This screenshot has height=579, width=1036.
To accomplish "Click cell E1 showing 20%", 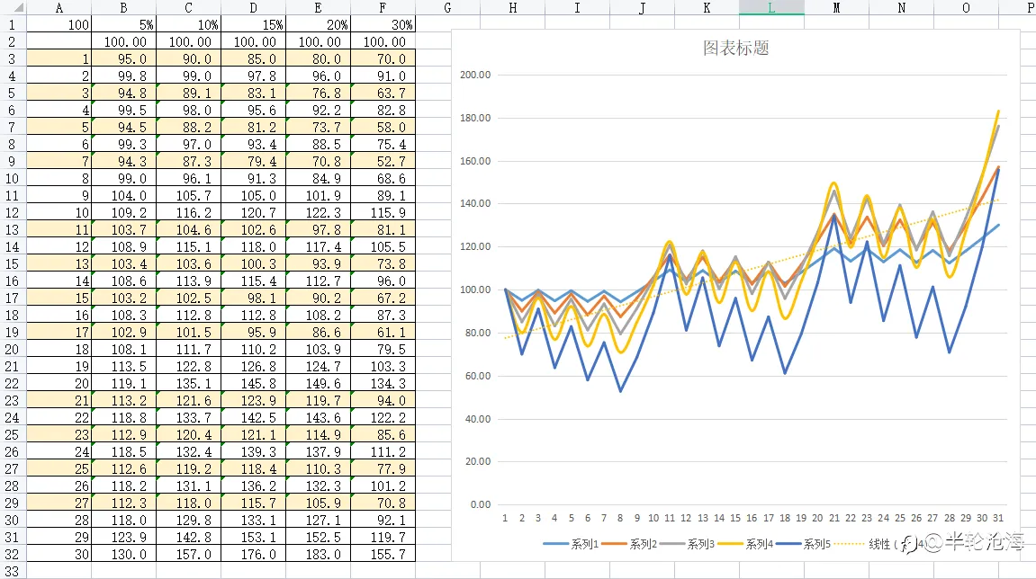I will (x=318, y=24).
